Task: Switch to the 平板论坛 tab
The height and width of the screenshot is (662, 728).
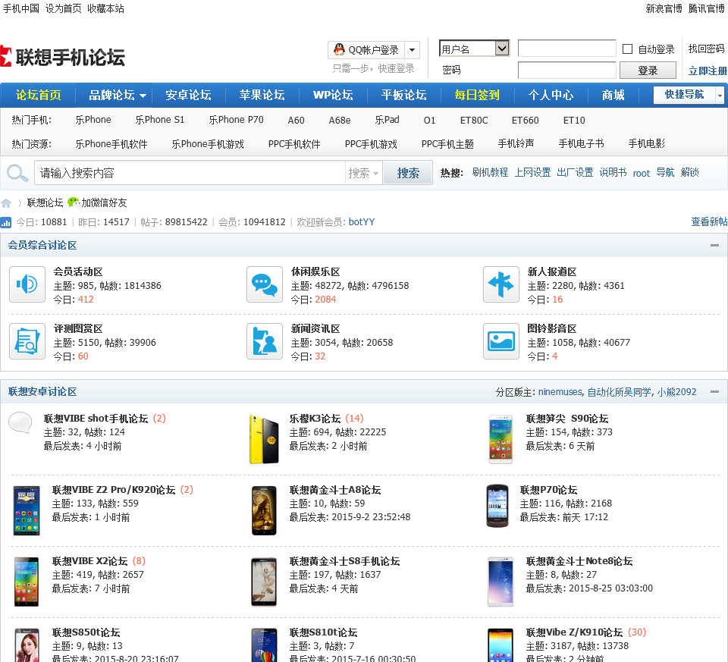Action: coord(403,96)
